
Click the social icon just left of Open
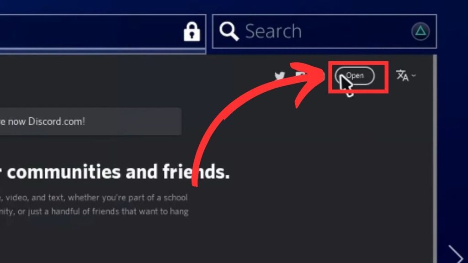coord(321,76)
